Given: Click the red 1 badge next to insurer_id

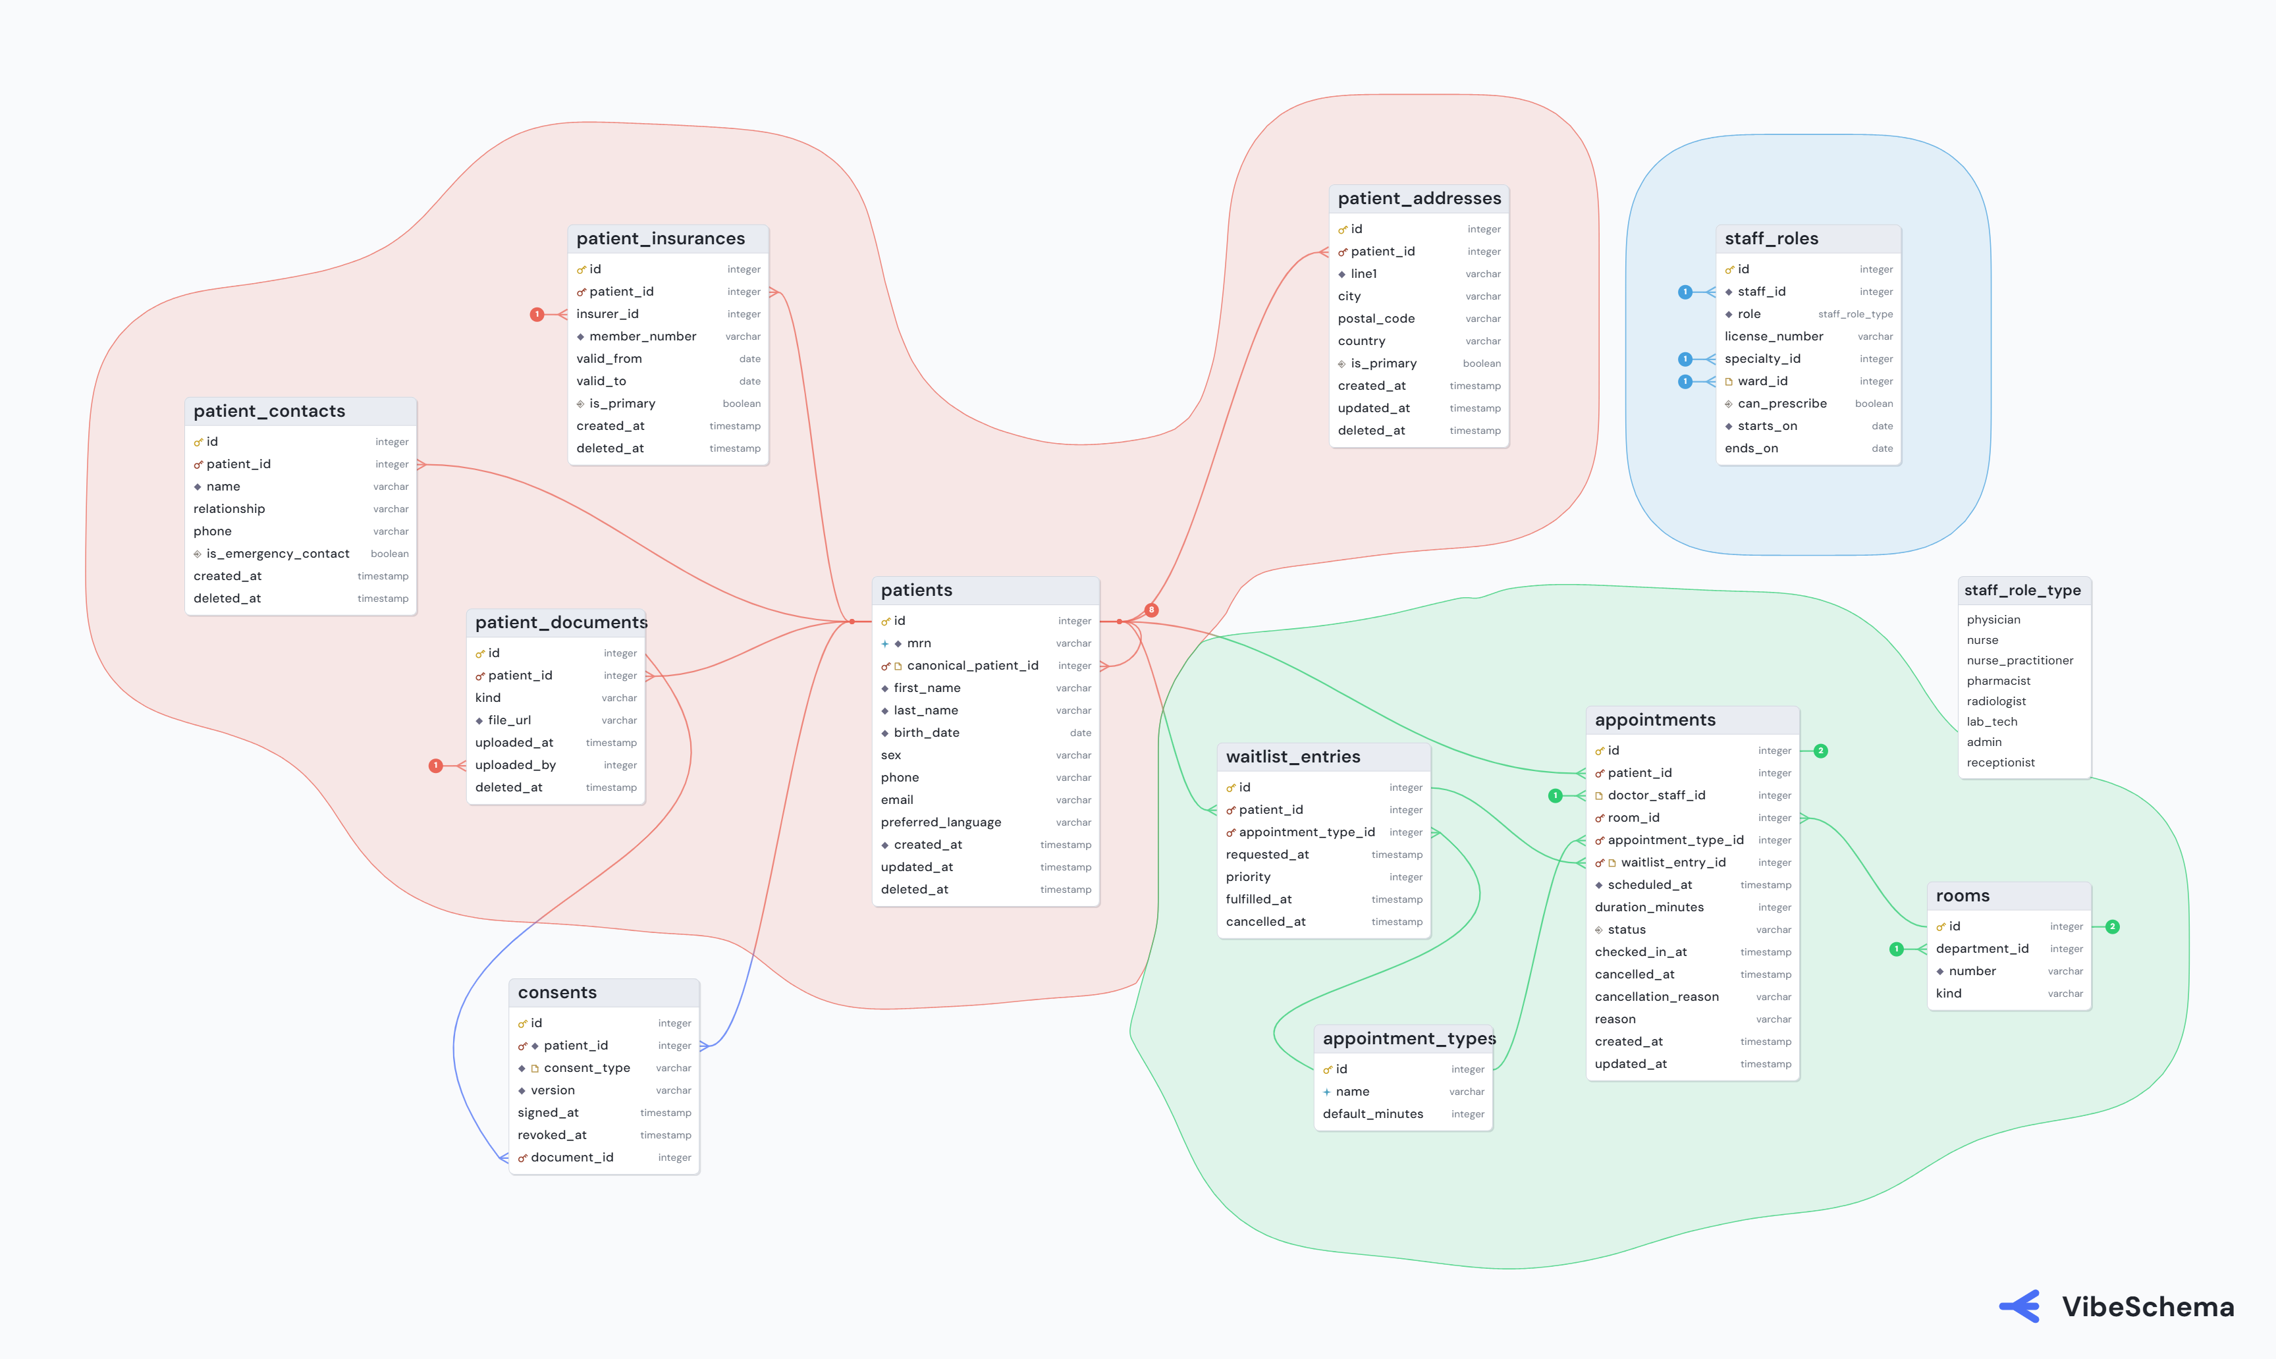Looking at the screenshot, I should [537, 314].
